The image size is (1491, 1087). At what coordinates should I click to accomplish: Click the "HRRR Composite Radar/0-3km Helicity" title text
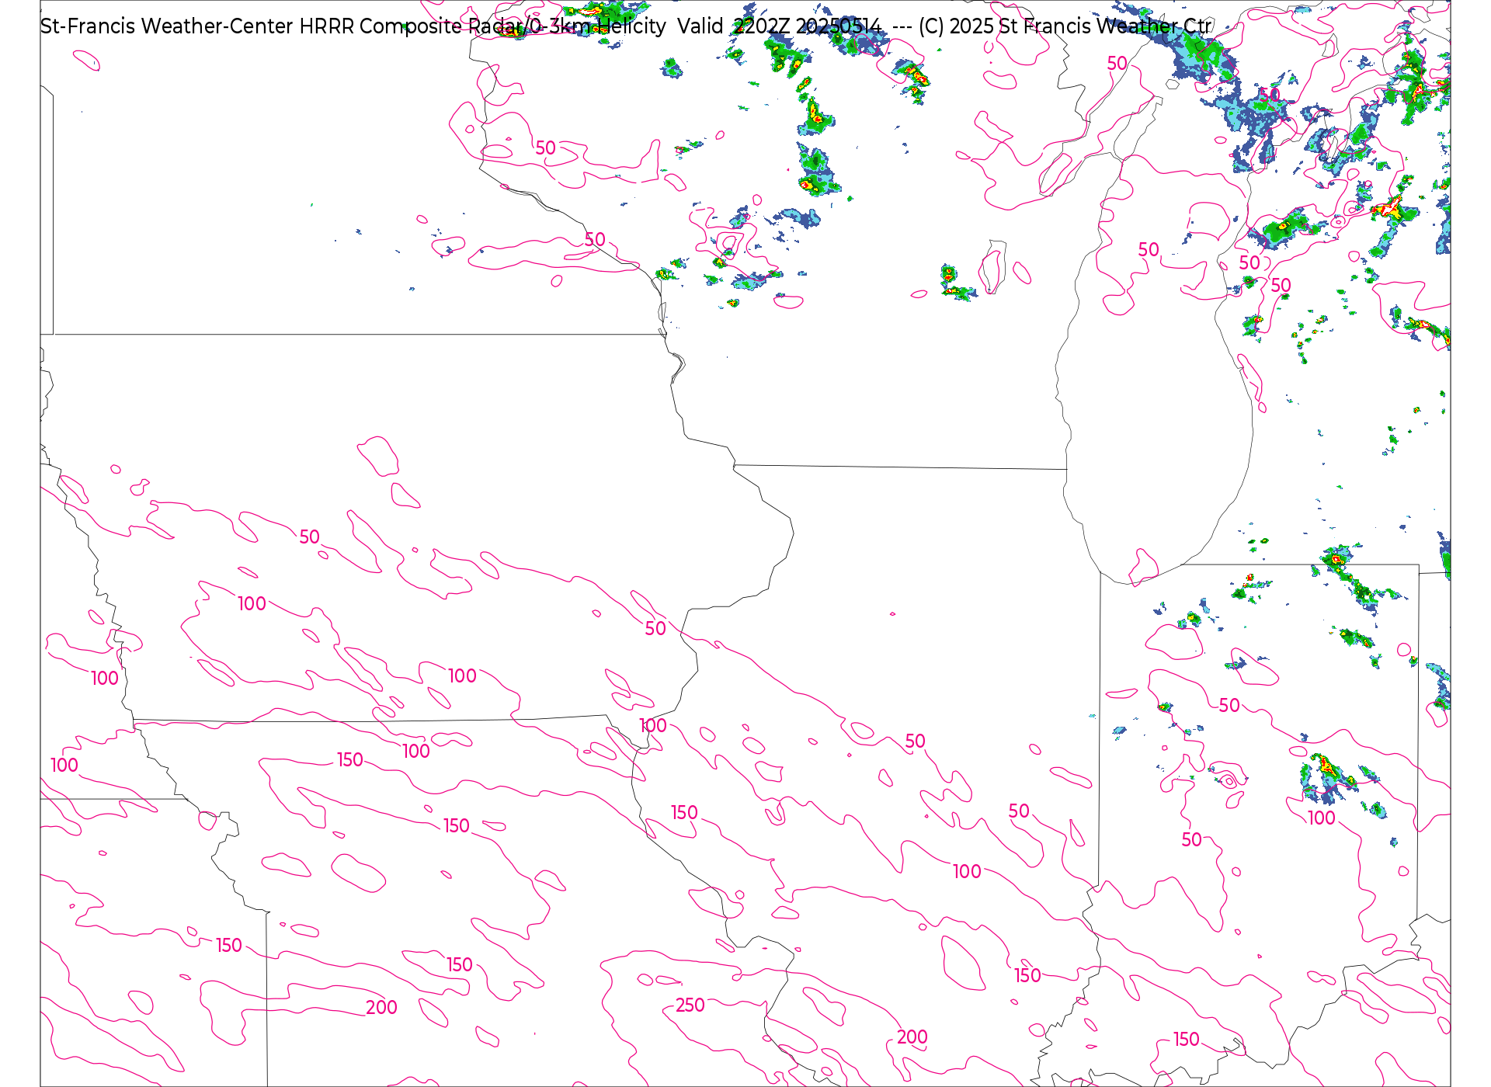point(482,26)
